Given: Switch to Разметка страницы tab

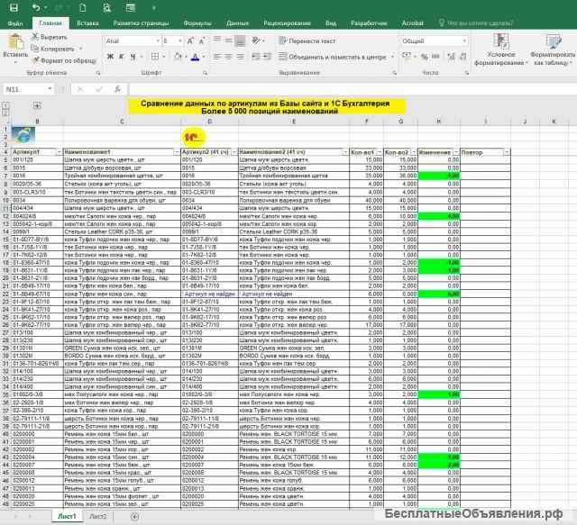Looking at the screenshot, I should point(141,23).
